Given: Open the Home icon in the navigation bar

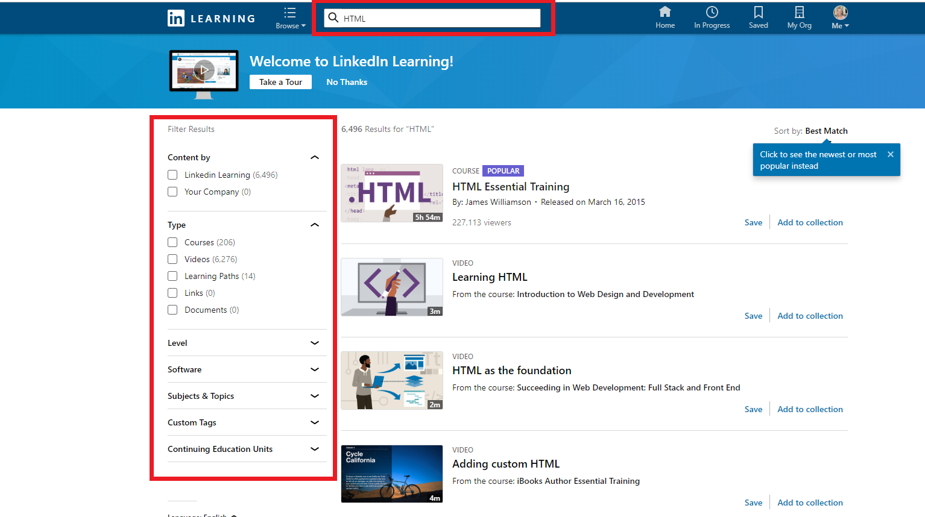Looking at the screenshot, I should (665, 13).
